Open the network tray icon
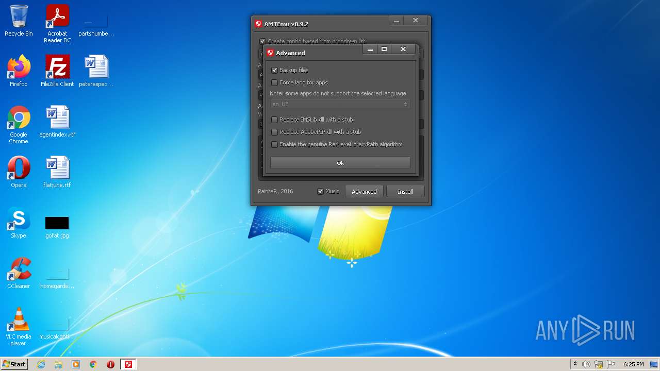660x371 pixels. (599, 364)
